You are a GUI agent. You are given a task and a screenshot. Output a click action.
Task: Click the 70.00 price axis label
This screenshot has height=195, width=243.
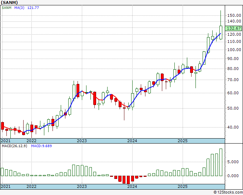pyautogui.click(x=233, y=80)
